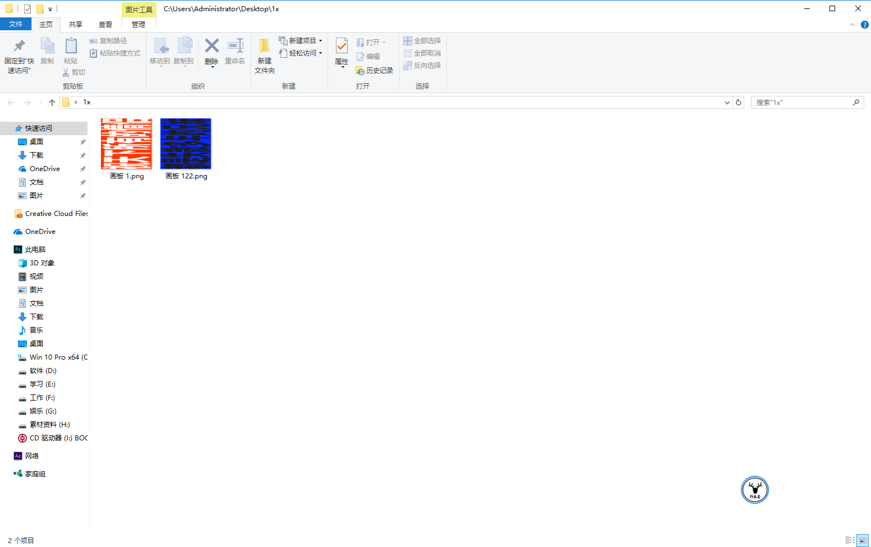
Task: Switch to the View (查看) tab
Action: pyautogui.click(x=105, y=25)
